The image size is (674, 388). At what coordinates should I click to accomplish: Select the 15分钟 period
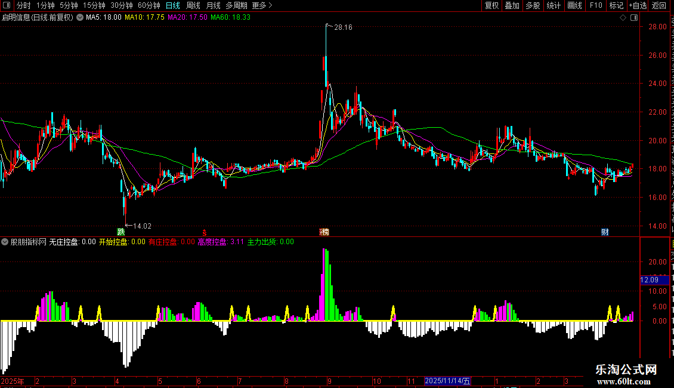click(94, 5)
